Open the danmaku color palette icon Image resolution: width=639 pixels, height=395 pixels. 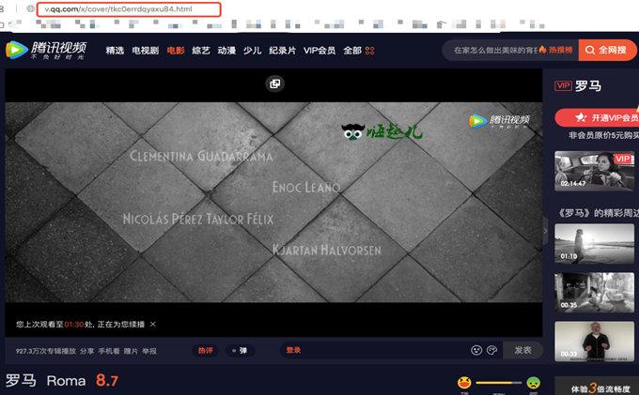(x=491, y=350)
